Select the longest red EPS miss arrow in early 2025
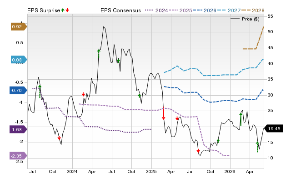Image resolution: width=291 pixels, height=174 pixels. [164, 113]
